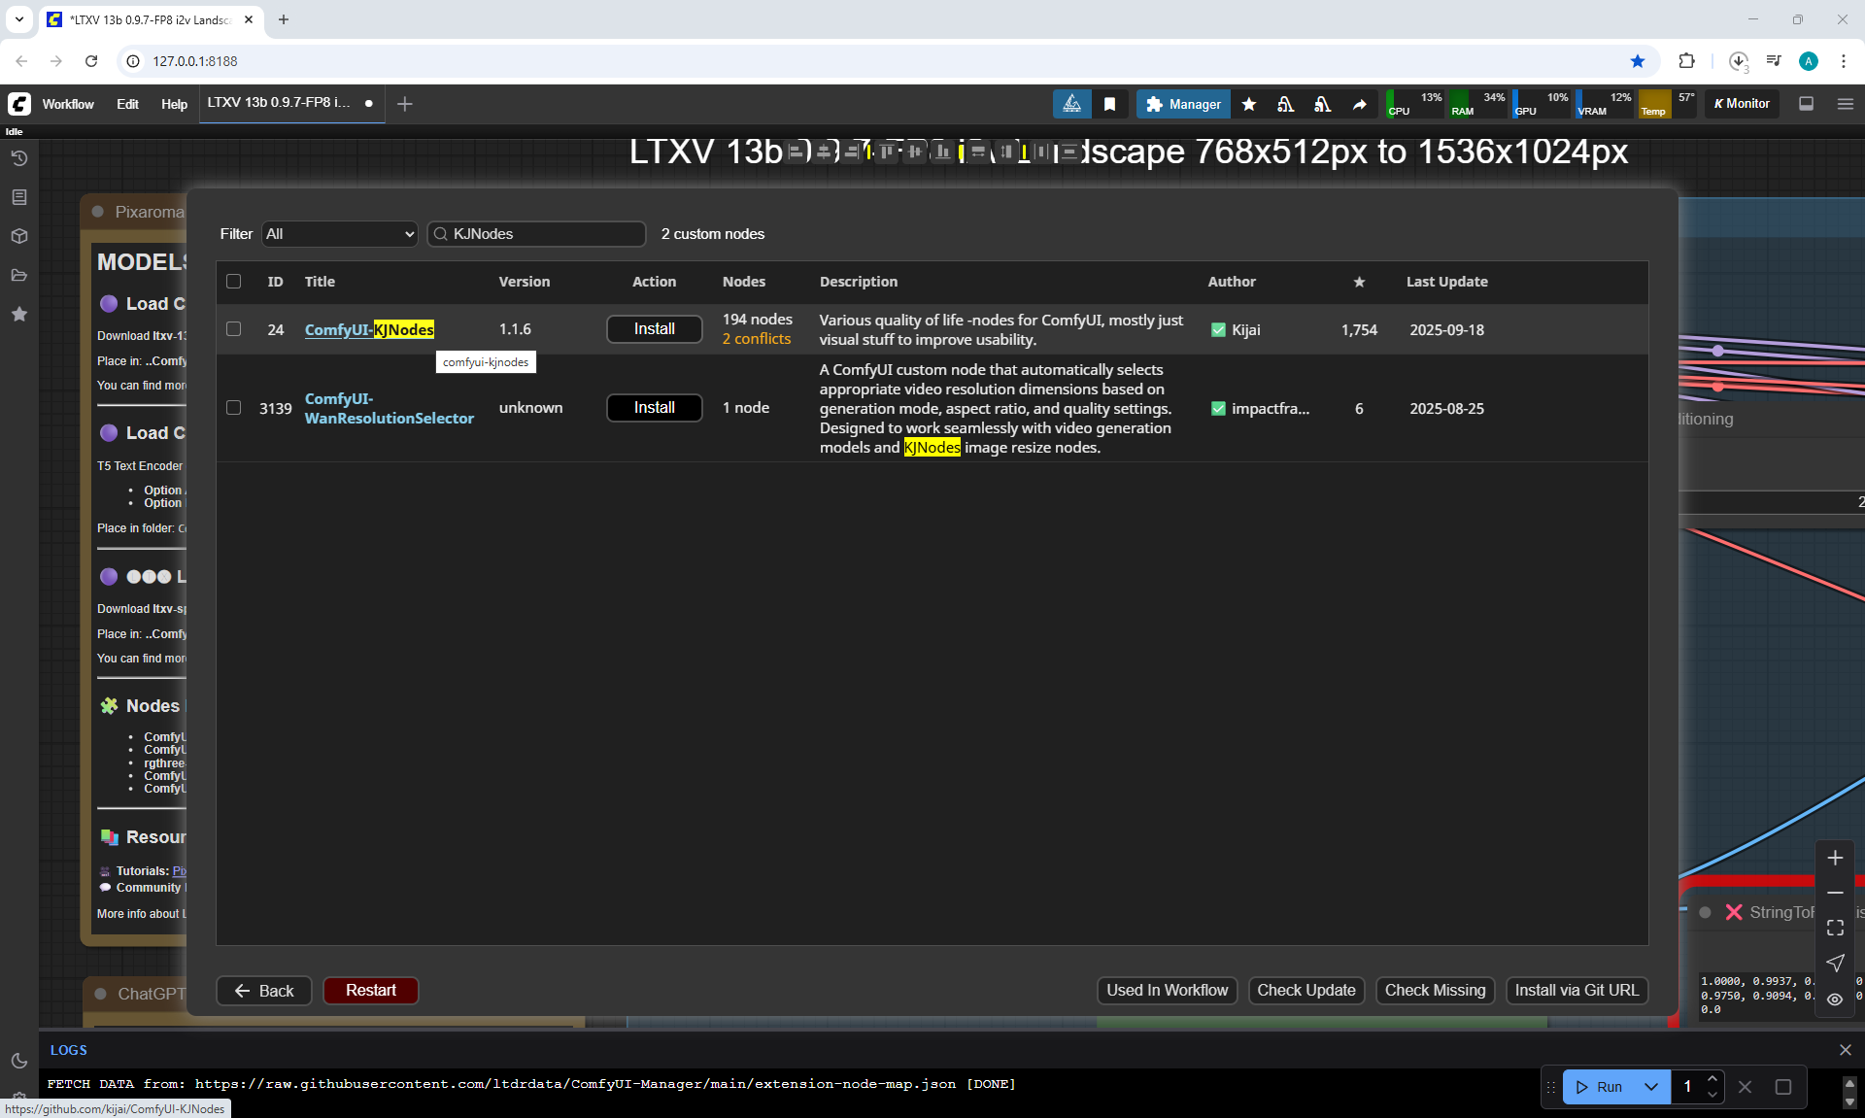Click the Restart button
Screen dimensions: 1865x1118
click(x=370, y=990)
